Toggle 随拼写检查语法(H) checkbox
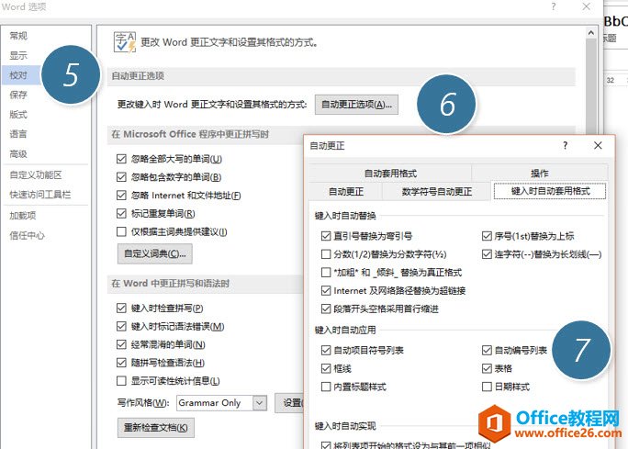The width and height of the screenshot is (628, 449). click(121, 363)
